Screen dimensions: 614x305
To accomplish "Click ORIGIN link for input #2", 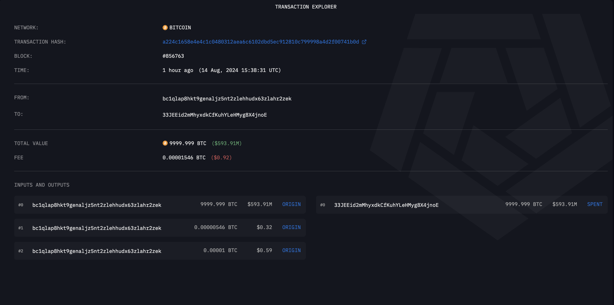I will (291, 250).
